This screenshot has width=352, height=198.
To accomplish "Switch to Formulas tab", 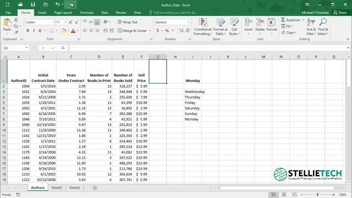I will tap(87, 13).
